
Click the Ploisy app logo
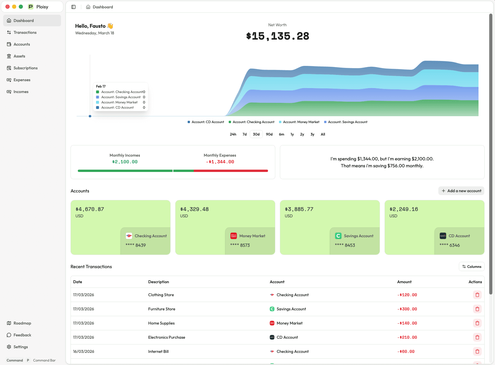click(31, 7)
